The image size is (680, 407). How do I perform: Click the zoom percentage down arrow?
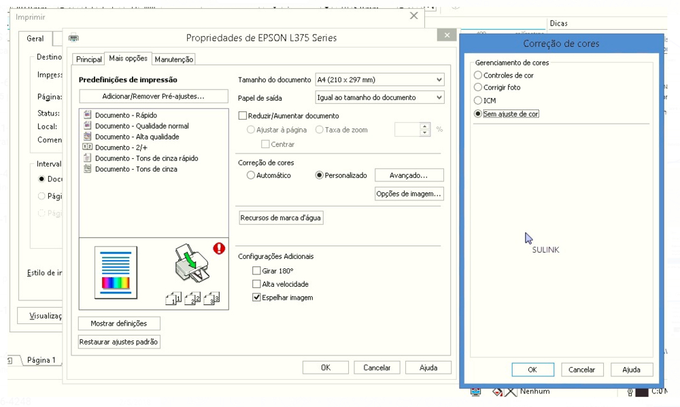coord(425,132)
